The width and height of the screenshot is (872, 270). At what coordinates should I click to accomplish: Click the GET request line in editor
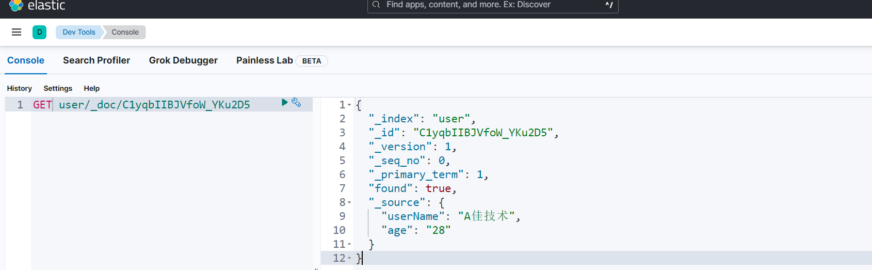[x=155, y=105]
